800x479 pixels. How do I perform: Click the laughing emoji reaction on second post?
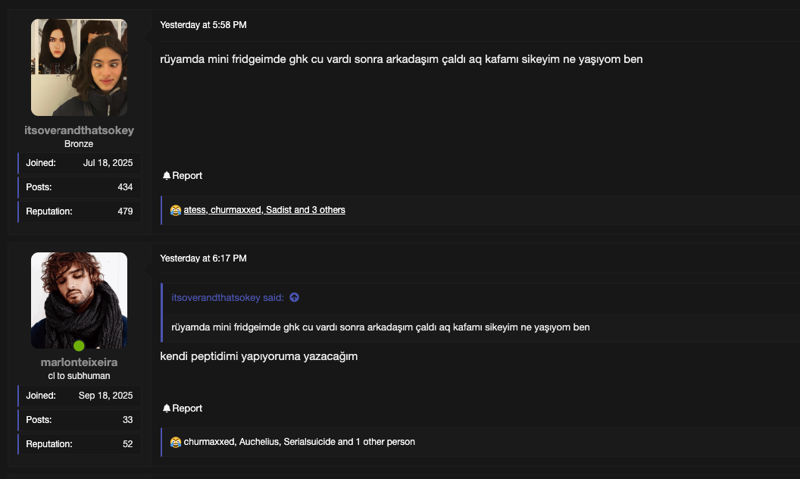click(176, 442)
